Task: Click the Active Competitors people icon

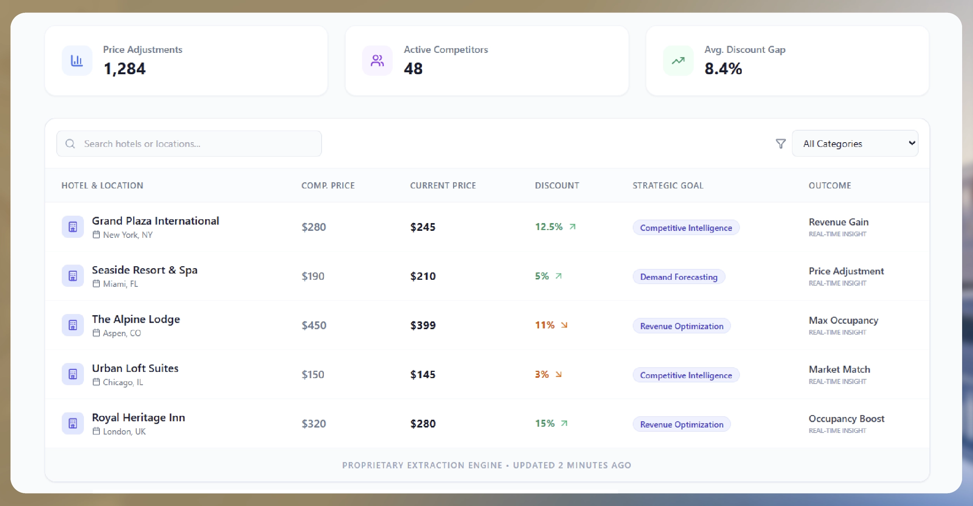Action: (x=376, y=60)
